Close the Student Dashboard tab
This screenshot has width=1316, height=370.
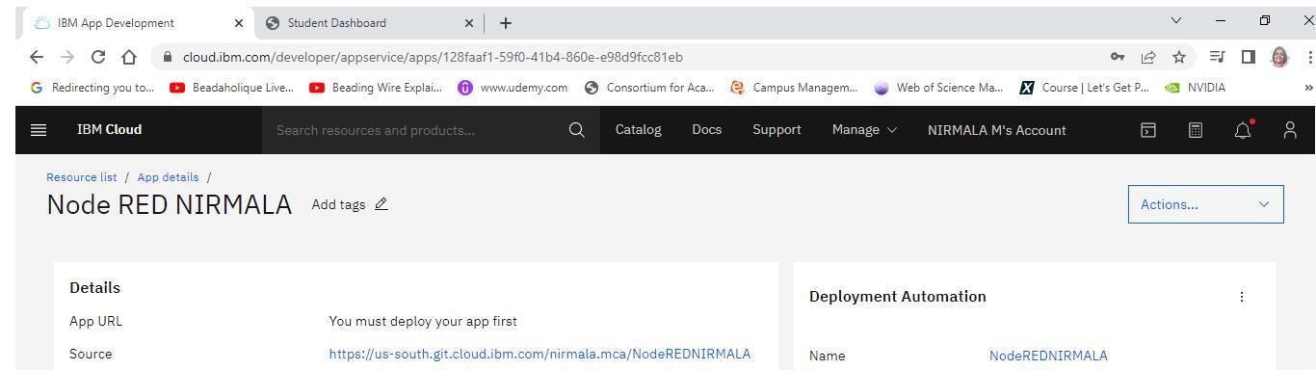(x=469, y=23)
